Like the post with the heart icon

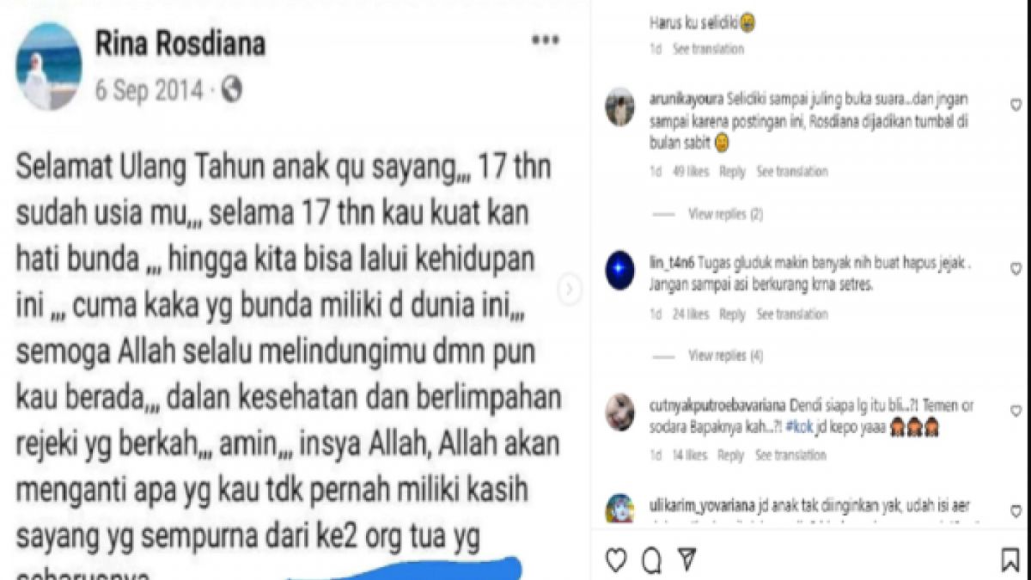coord(616,561)
